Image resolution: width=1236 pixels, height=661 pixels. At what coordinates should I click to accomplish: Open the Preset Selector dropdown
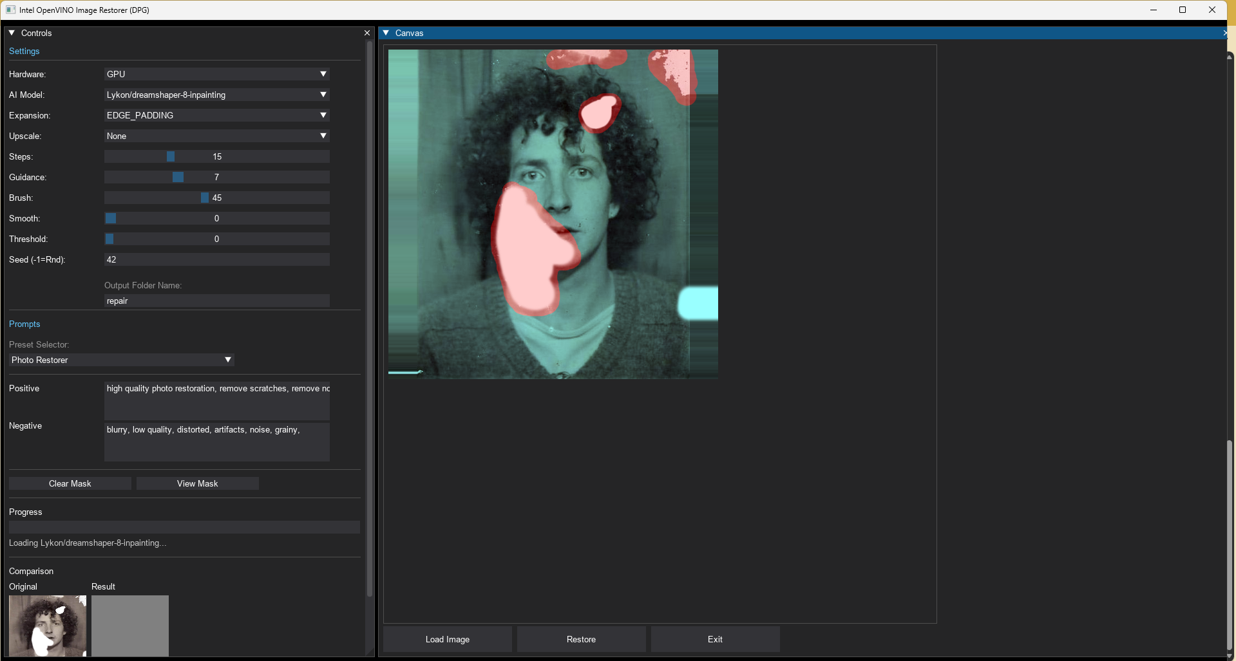pos(121,360)
